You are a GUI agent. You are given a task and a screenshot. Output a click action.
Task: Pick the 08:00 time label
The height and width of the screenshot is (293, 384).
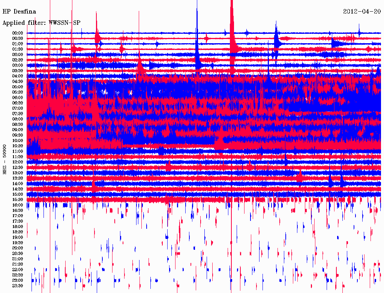click(x=18, y=119)
